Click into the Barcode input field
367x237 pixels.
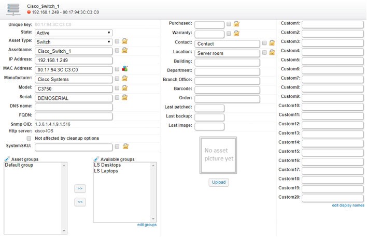[227, 90]
